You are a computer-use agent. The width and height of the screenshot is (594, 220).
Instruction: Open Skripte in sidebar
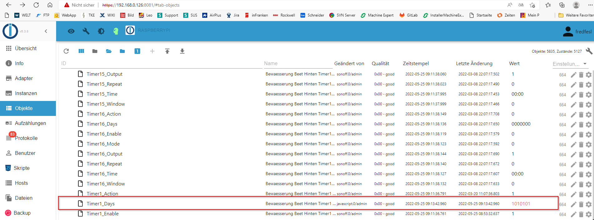point(28,168)
